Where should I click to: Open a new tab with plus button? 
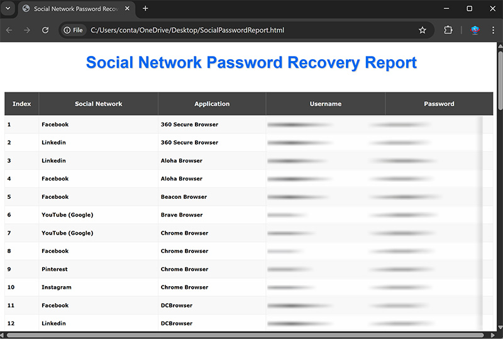pyautogui.click(x=145, y=9)
